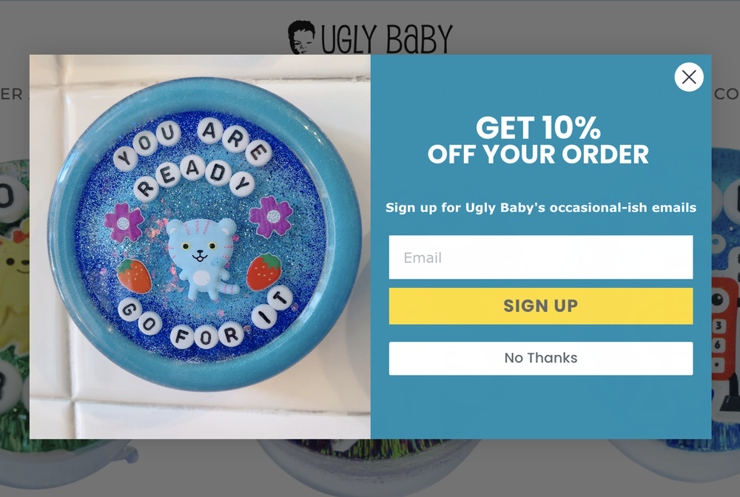Click the GET 10% OFF YOUR ORDER heading
The image size is (740, 497).
click(x=538, y=141)
